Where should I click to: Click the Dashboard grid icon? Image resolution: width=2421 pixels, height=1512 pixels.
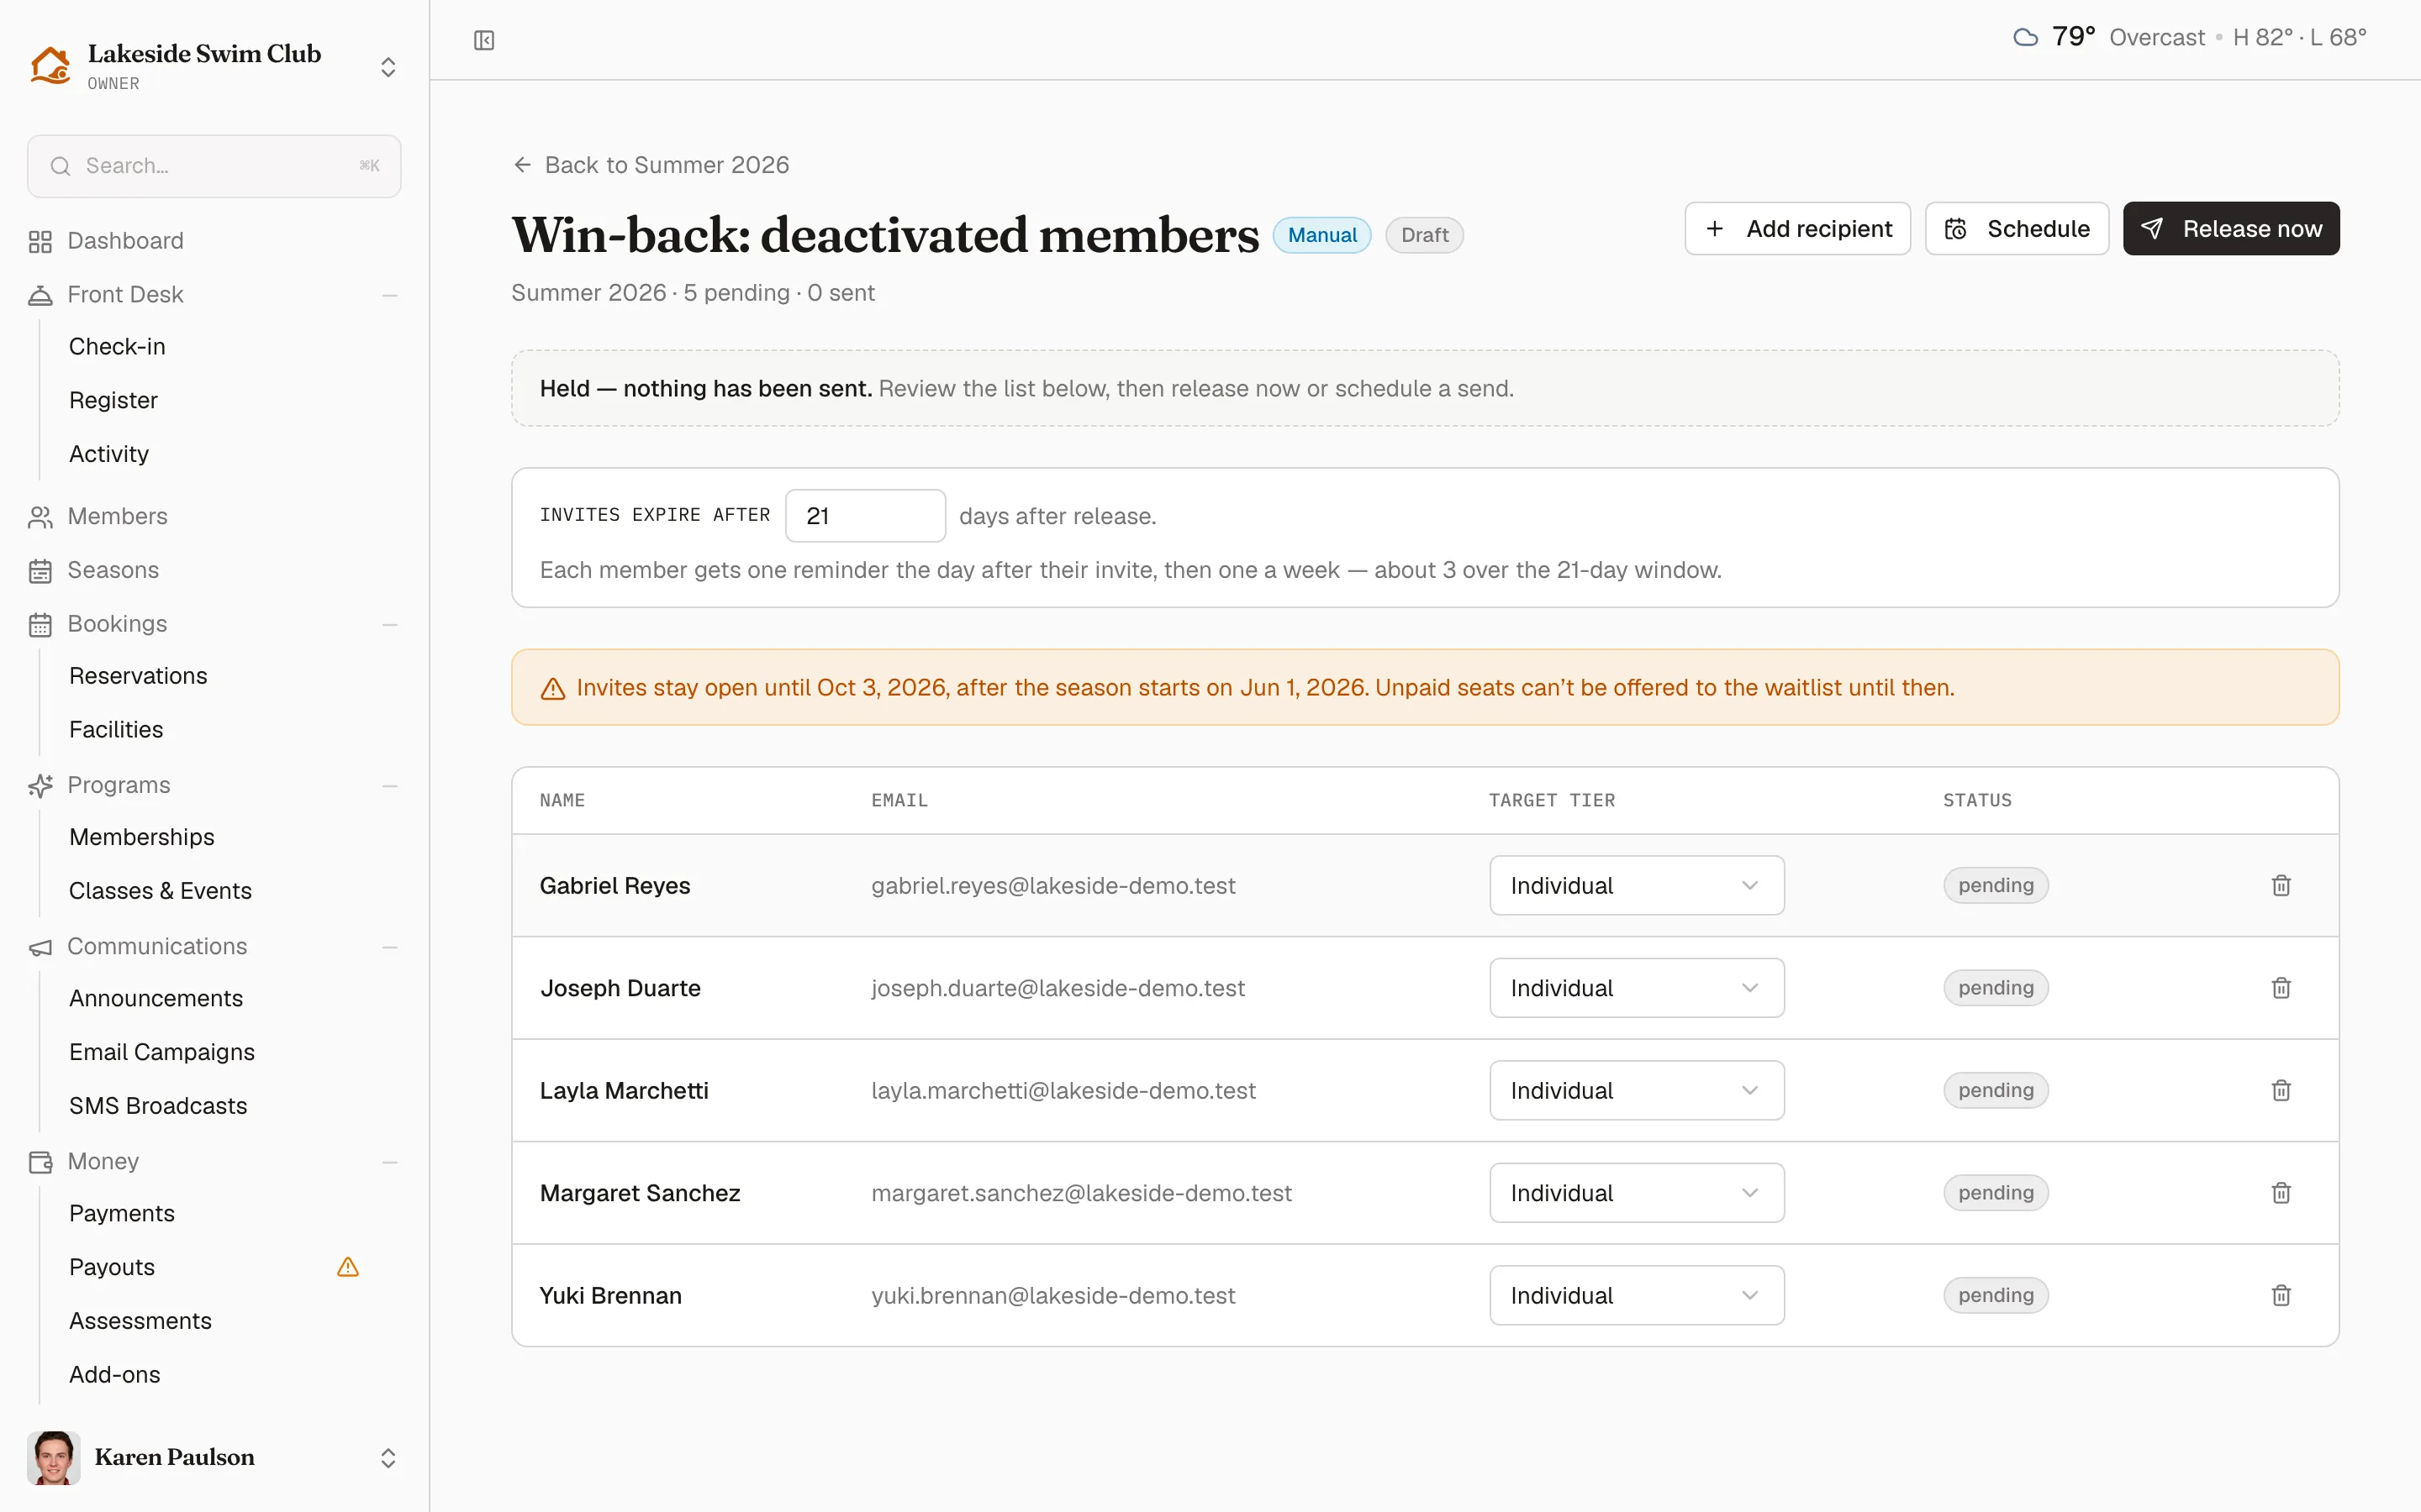(x=40, y=242)
